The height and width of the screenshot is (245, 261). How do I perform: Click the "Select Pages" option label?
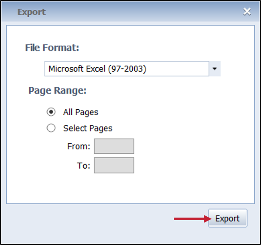tap(88, 128)
